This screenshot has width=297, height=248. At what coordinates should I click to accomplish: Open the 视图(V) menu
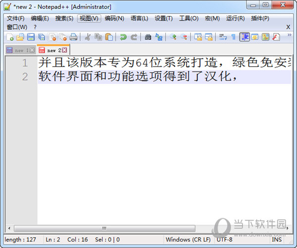coord(89,18)
